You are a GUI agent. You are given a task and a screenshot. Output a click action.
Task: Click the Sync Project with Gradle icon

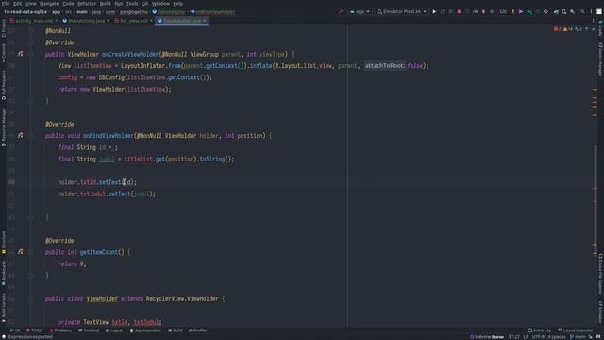(x=556, y=12)
